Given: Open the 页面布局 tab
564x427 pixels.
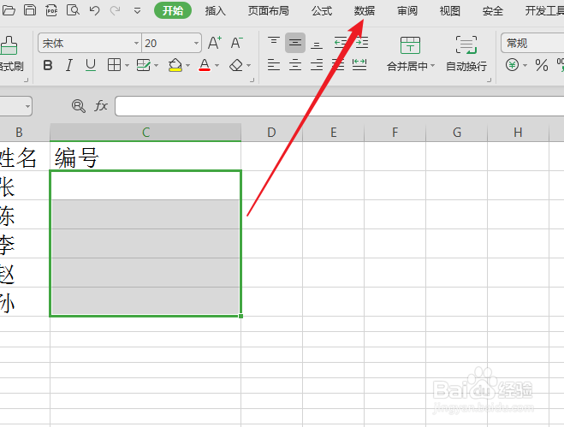Looking at the screenshot, I should point(269,11).
